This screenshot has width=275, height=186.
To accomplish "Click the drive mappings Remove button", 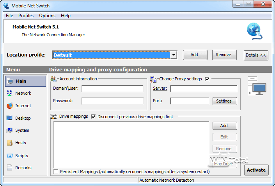I will (225, 149).
